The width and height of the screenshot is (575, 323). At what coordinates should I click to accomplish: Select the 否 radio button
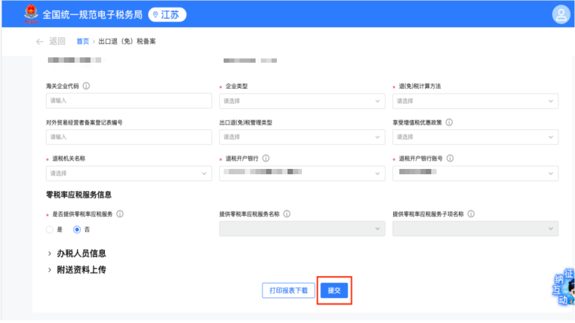(x=77, y=229)
